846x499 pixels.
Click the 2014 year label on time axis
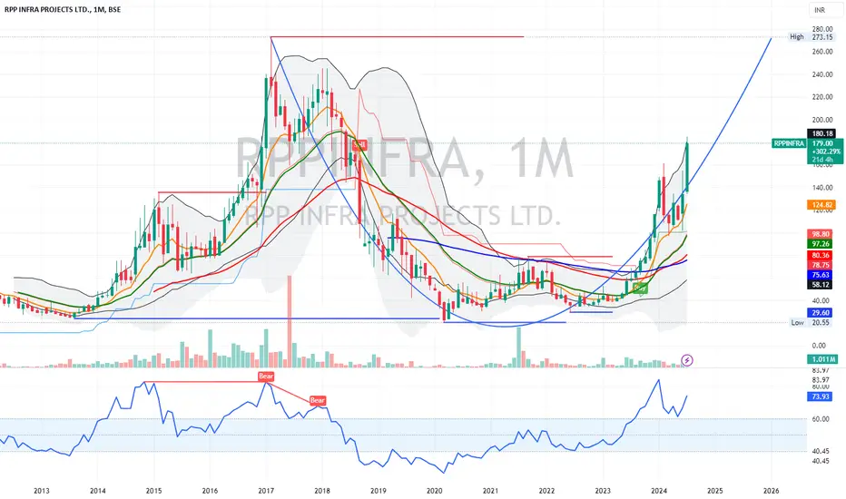point(98,490)
